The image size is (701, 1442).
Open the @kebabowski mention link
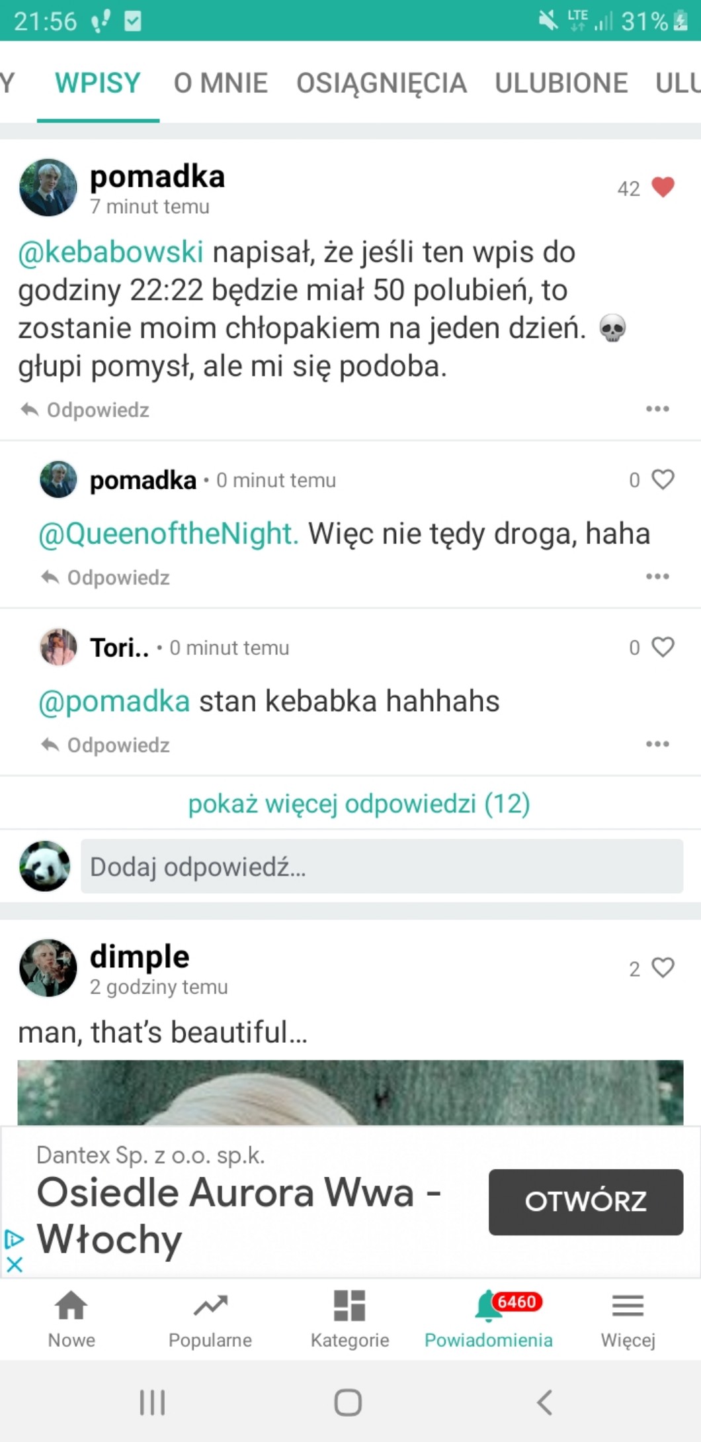[110, 252]
